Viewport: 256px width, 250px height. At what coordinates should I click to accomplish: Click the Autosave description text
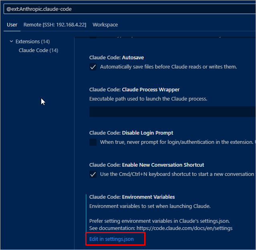[x=168, y=67]
